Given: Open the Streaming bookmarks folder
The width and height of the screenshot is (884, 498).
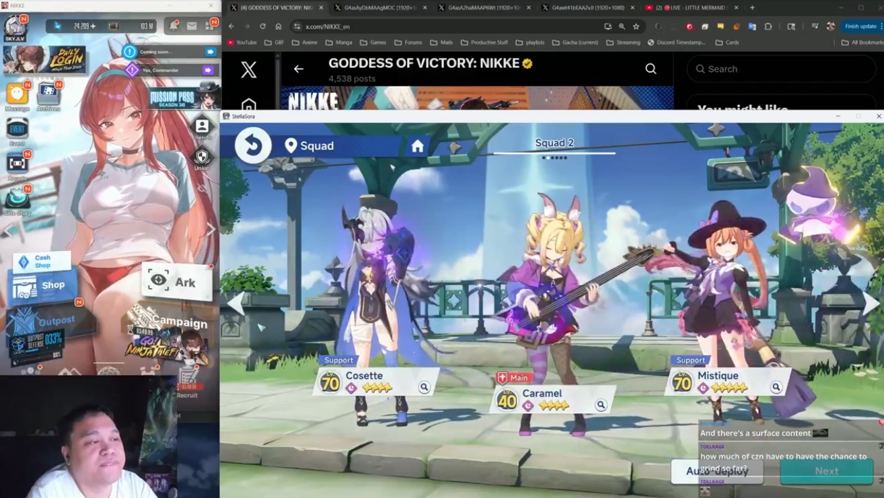Looking at the screenshot, I should pyautogui.click(x=624, y=42).
